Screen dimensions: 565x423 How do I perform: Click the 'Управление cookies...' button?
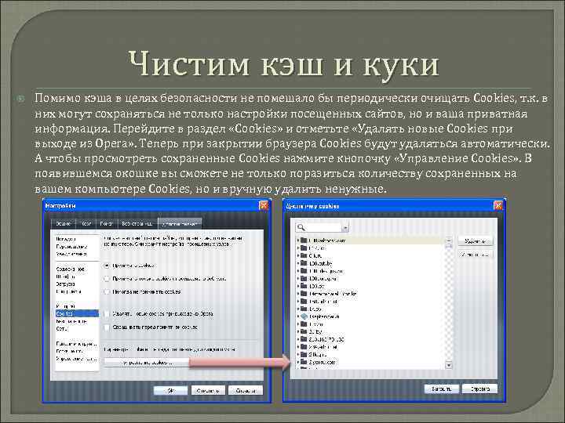click(x=147, y=363)
